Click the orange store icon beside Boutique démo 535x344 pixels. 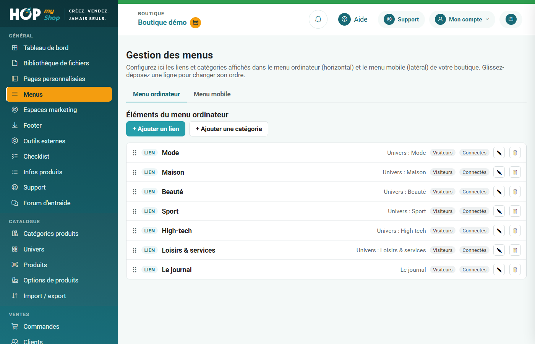(196, 23)
